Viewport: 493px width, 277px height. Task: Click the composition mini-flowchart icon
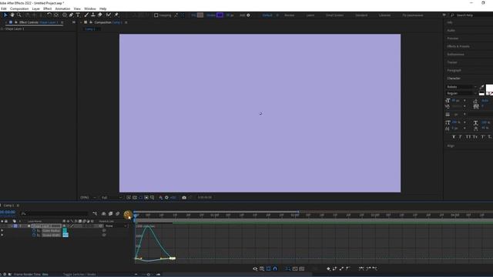tap(95, 214)
